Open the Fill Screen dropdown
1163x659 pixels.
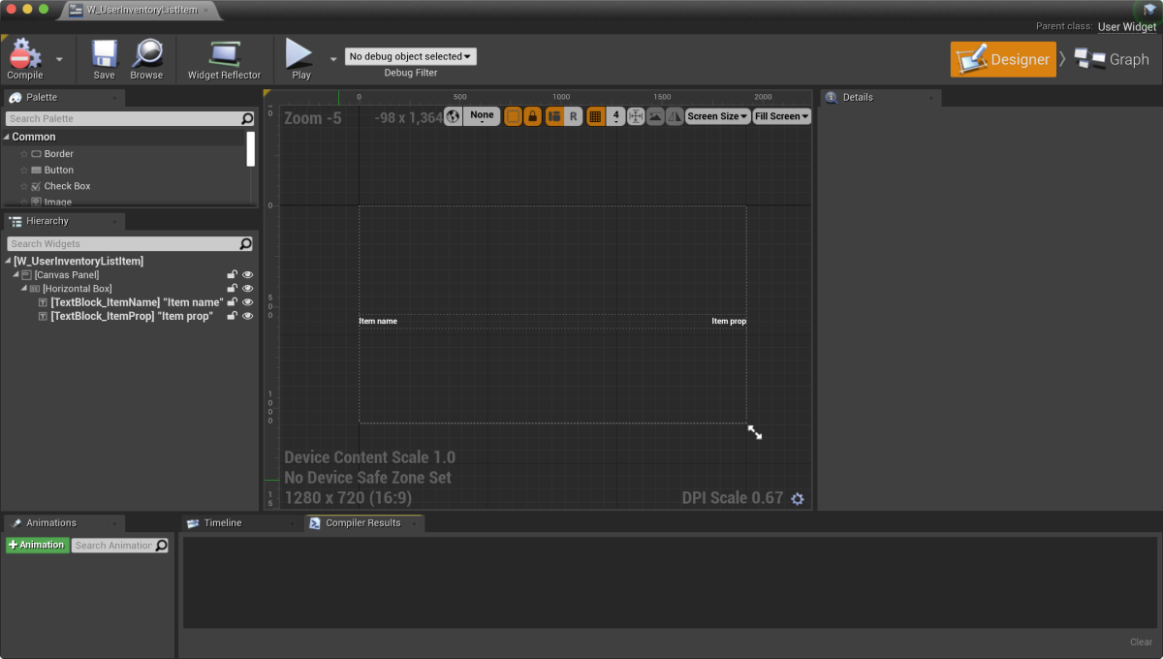click(781, 116)
